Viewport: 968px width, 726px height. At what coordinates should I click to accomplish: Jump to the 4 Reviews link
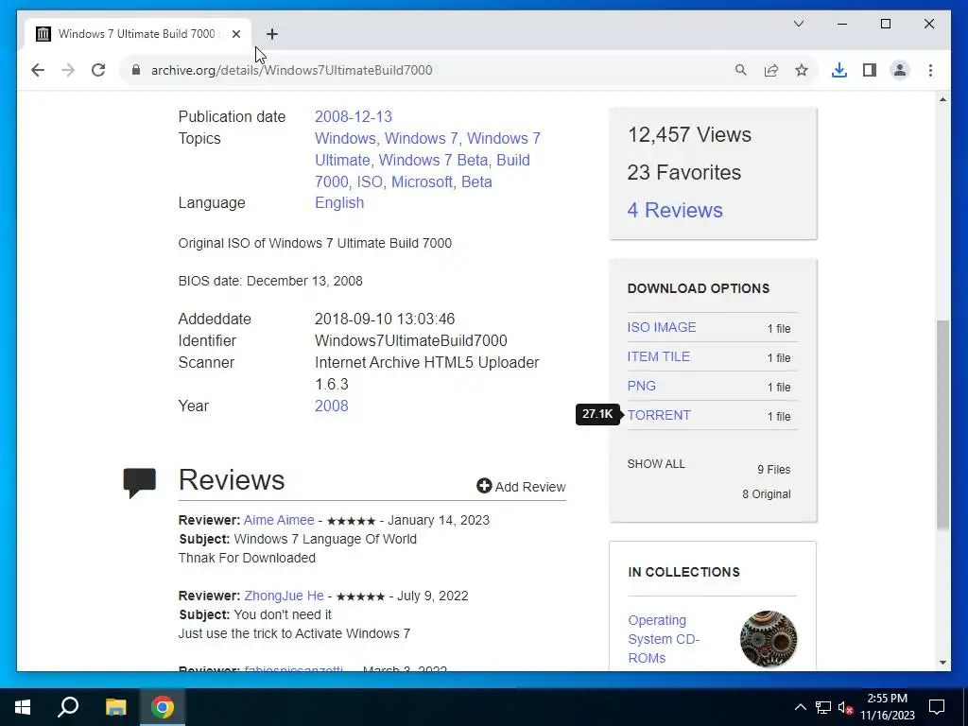point(675,210)
